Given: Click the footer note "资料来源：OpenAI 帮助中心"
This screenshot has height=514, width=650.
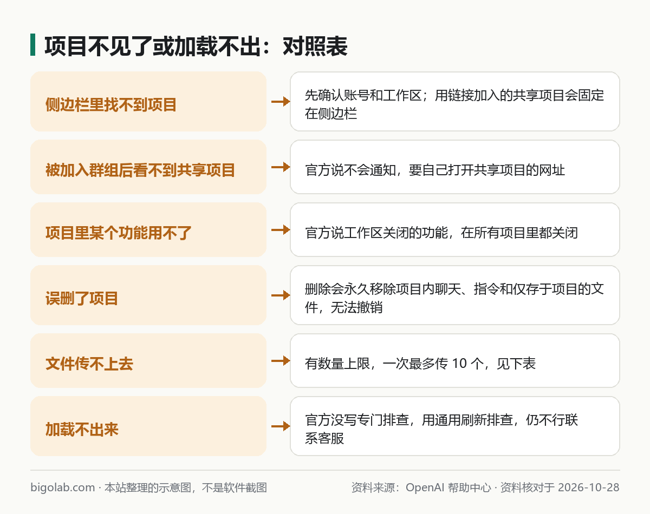Looking at the screenshot, I should 421,487.
